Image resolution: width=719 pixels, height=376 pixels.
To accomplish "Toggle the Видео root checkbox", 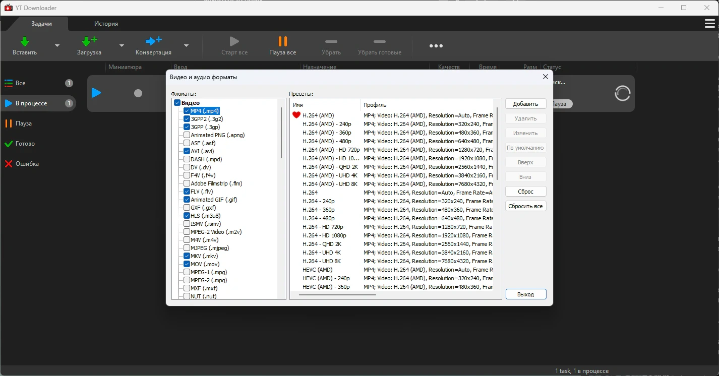I will [x=177, y=103].
